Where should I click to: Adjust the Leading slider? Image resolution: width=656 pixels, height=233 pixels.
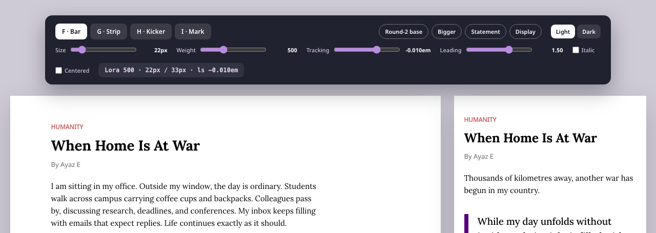[499, 50]
